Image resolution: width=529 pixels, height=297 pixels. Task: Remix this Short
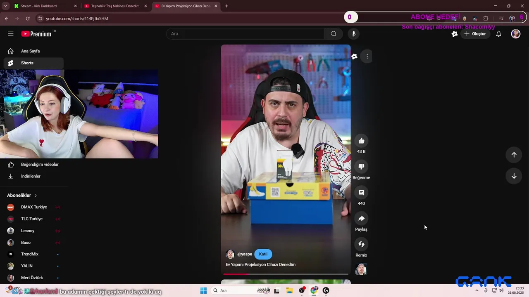click(361, 244)
